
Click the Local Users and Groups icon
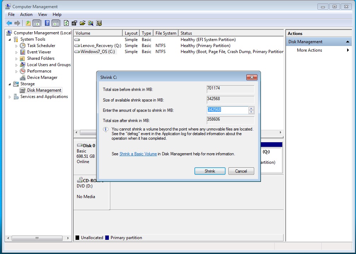23,65
